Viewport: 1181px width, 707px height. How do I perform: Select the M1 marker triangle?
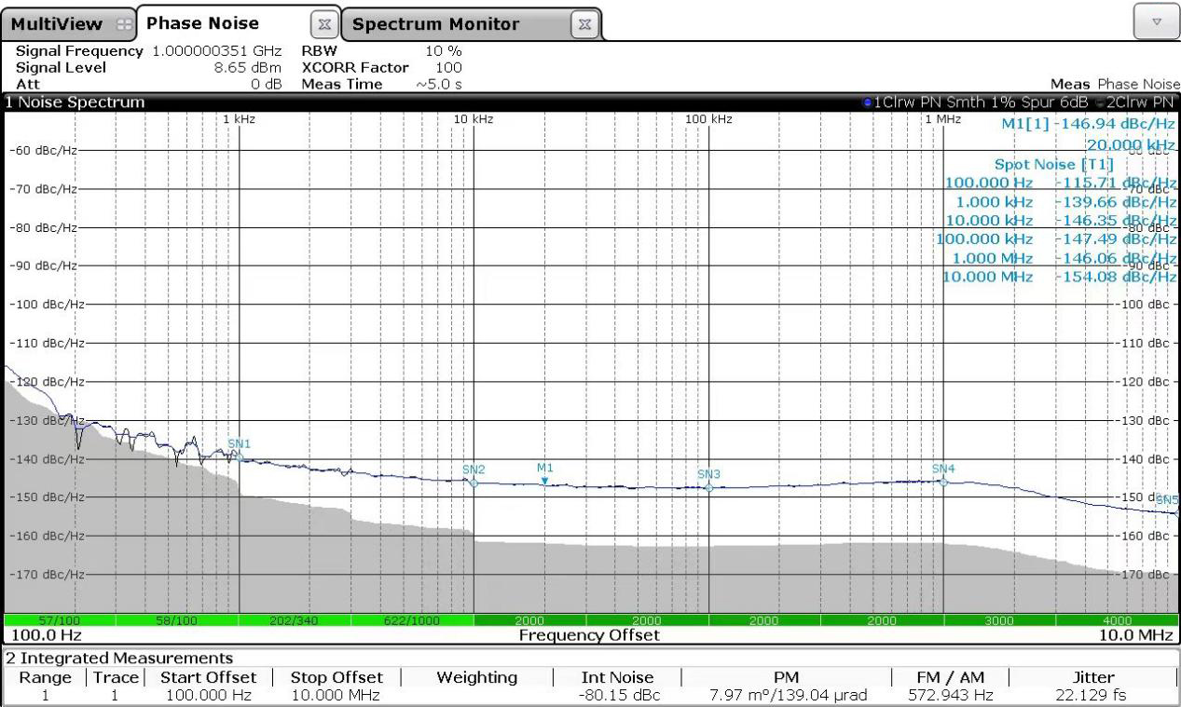click(x=545, y=481)
